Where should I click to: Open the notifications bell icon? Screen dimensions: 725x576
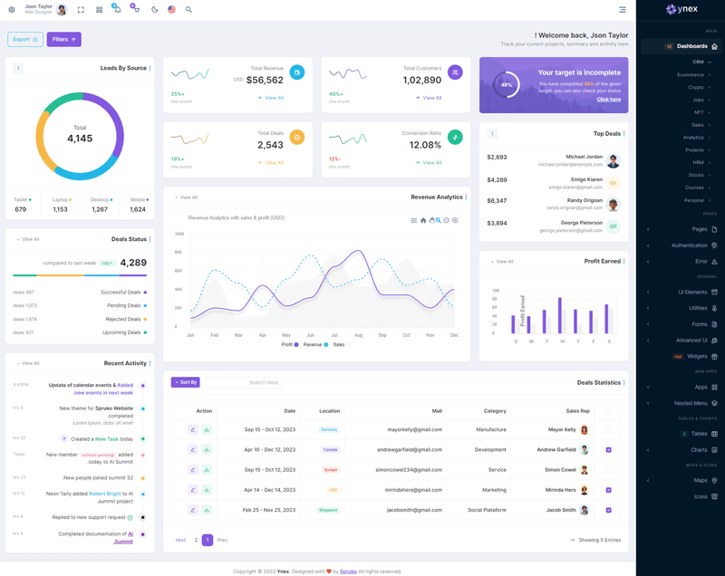117,10
